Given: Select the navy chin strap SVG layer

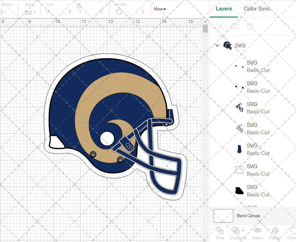Looking at the screenshot, I should click(x=253, y=149).
